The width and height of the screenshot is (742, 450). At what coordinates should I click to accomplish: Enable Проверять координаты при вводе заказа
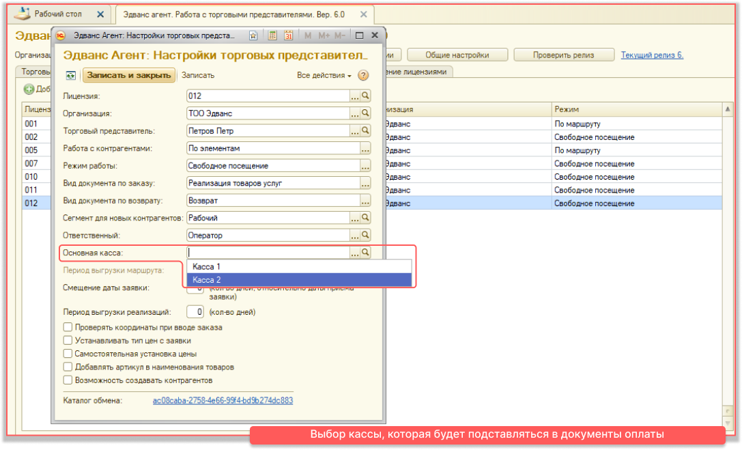(68, 327)
